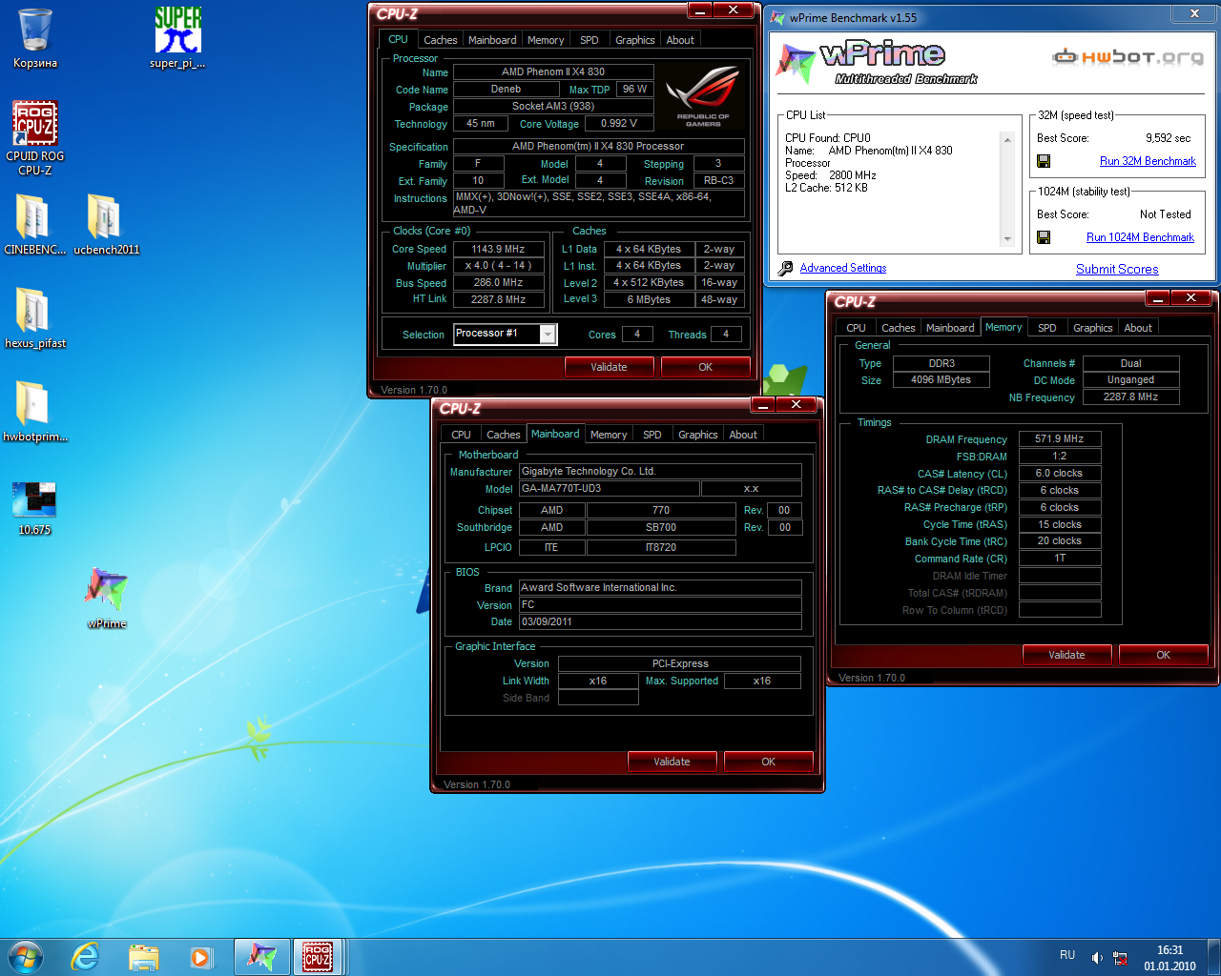Click the NB Frequency value 2287.8 MHz

point(1130,397)
